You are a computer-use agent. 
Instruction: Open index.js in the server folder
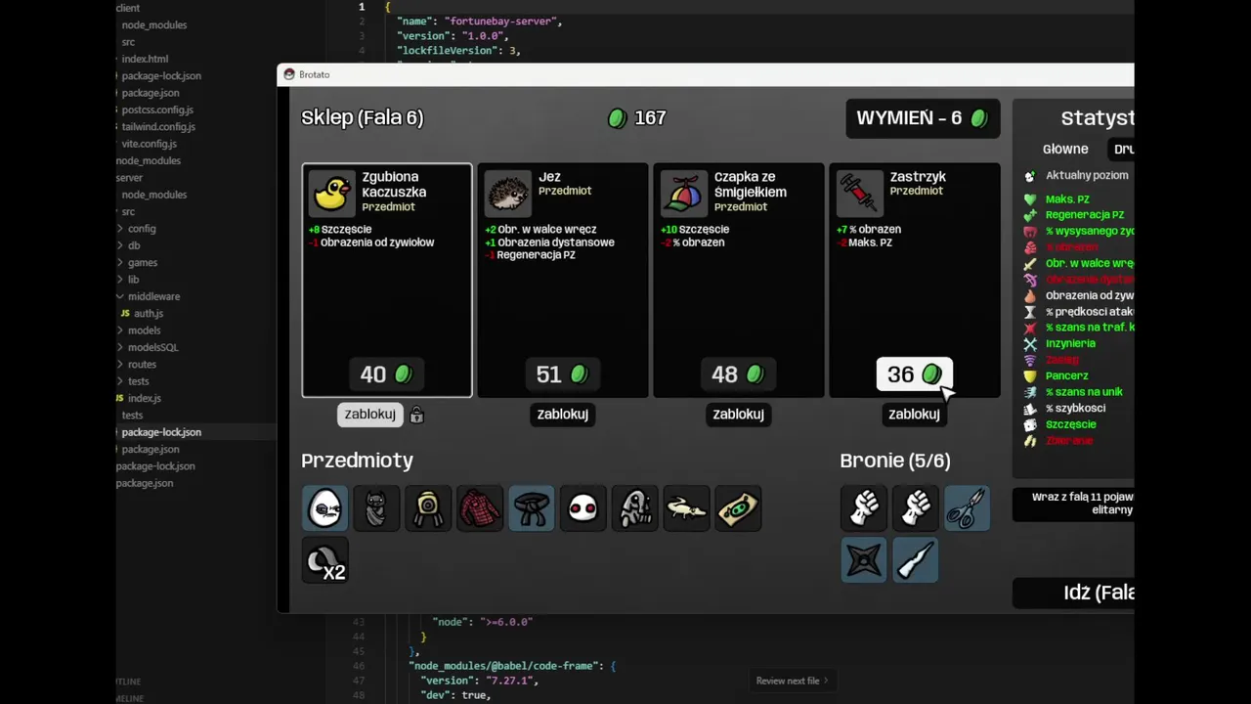pyautogui.click(x=145, y=398)
